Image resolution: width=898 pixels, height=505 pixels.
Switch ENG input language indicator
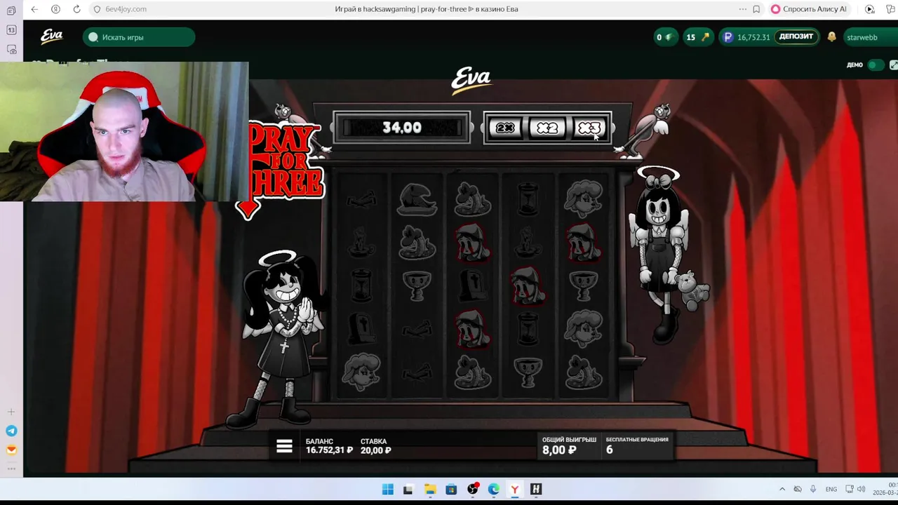click(831, 489)
